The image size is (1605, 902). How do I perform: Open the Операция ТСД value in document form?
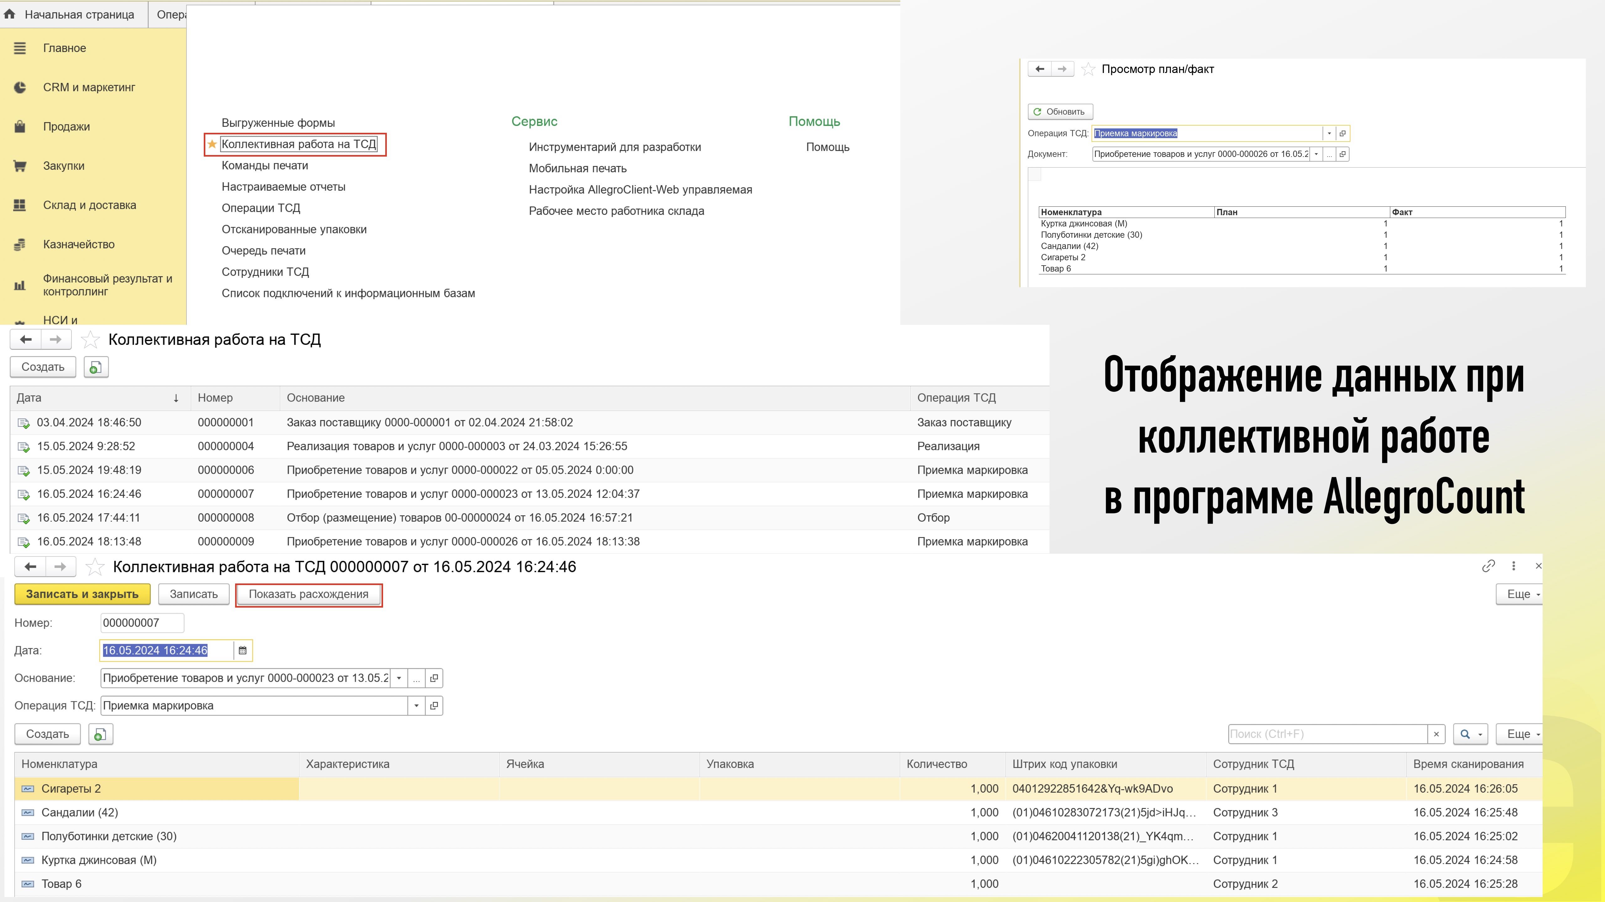coord(434,706)
